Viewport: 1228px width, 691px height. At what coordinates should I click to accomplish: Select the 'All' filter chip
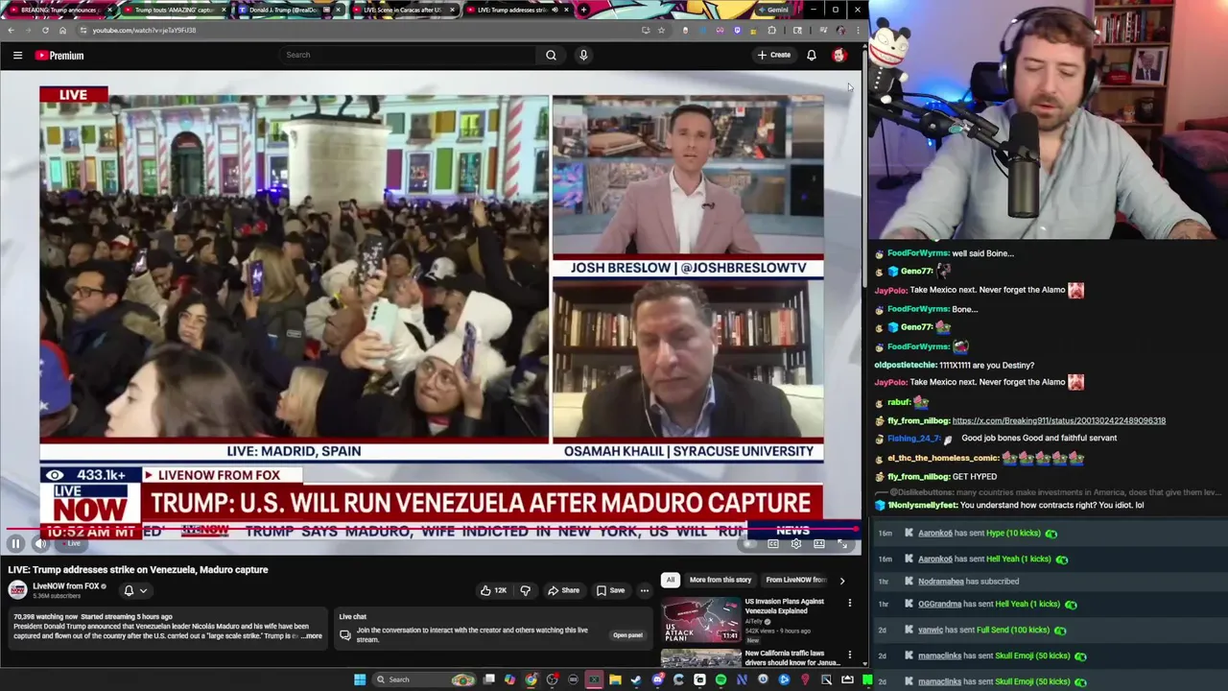tap(671, 580)
